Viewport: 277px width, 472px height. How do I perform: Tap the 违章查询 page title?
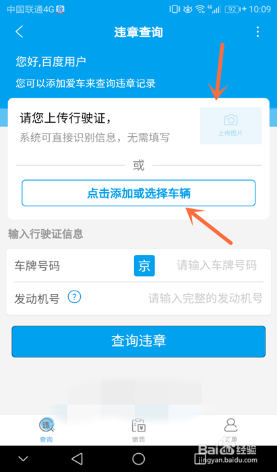click(x=139, y=32)
